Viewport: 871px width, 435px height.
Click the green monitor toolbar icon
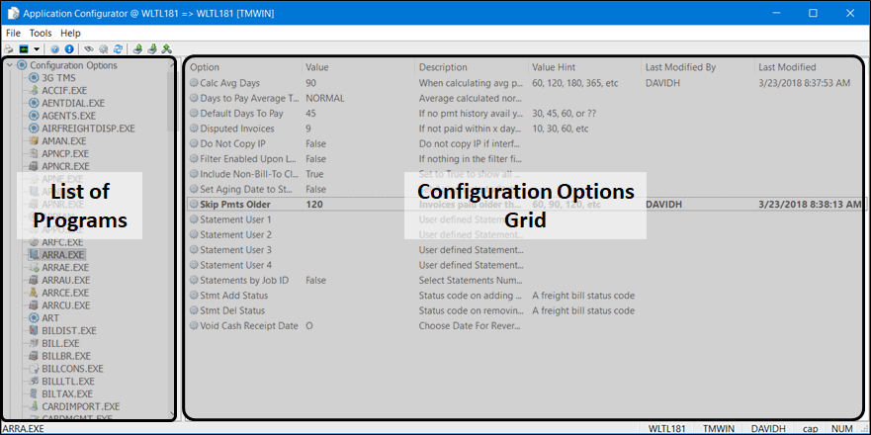pyautogui.click(x=23, y=48)
